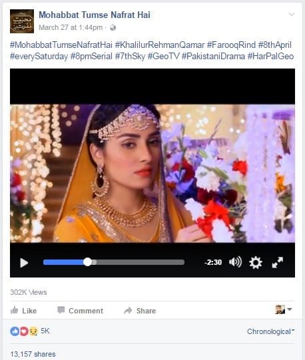Open the 5K reactions count

45,331
